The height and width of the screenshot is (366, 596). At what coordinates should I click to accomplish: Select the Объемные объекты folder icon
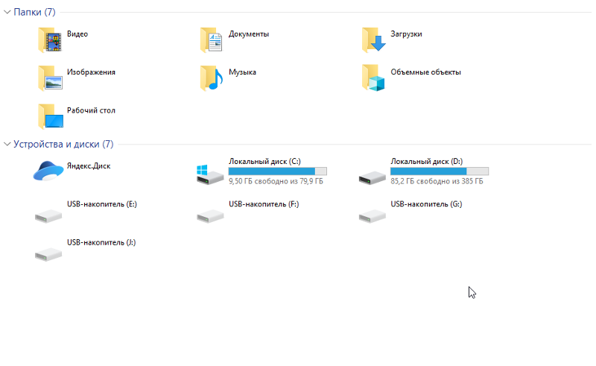(374, 78)
